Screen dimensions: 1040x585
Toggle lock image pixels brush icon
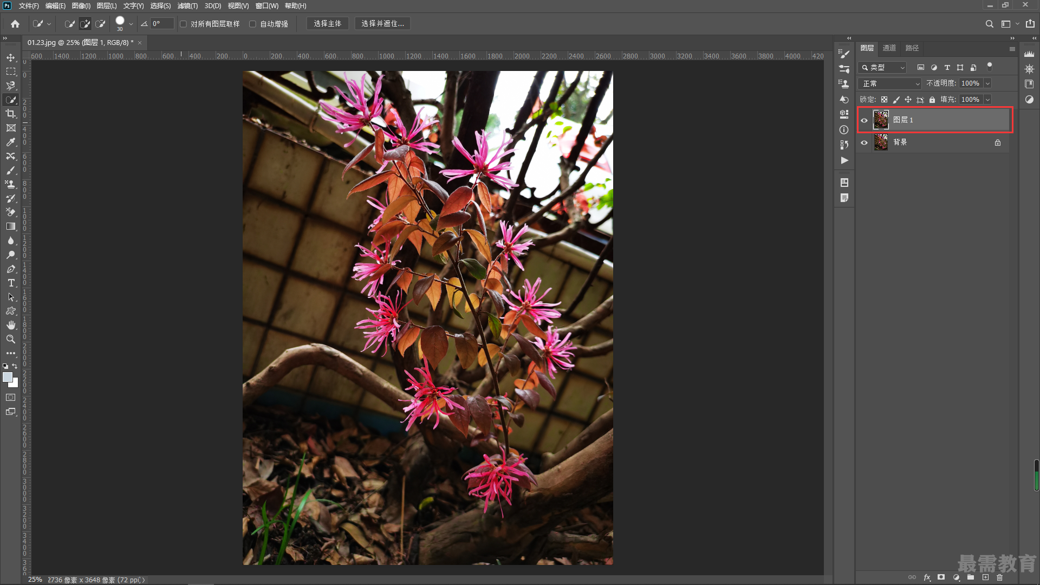pos(896,100)
